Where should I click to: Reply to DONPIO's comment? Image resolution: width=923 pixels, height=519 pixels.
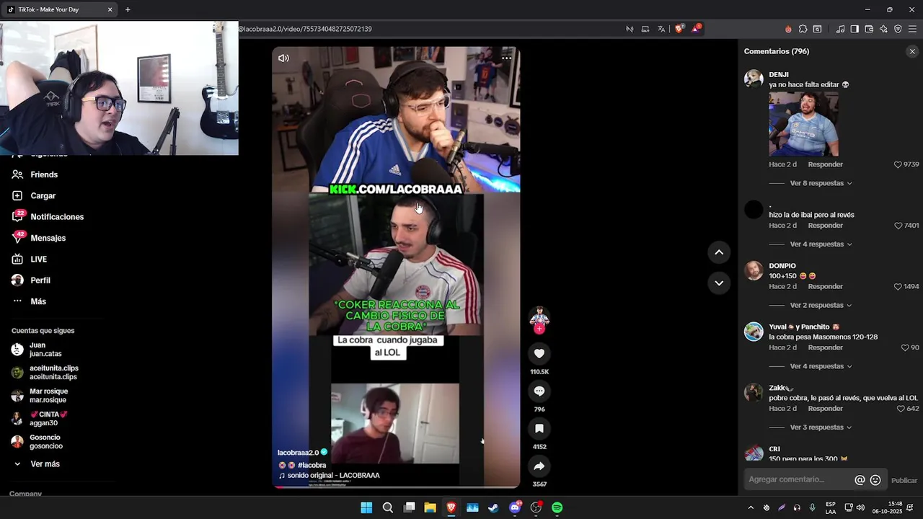(x=825, y=286)
